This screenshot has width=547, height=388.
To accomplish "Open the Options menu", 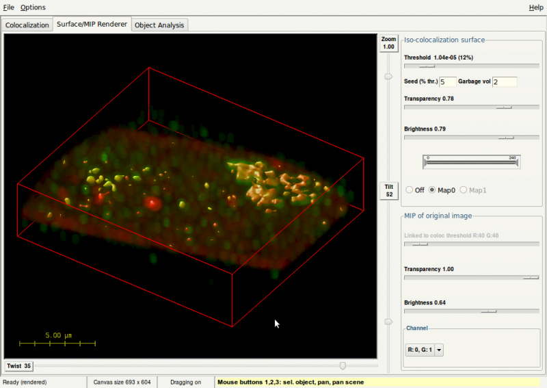I will click(33, 8).
